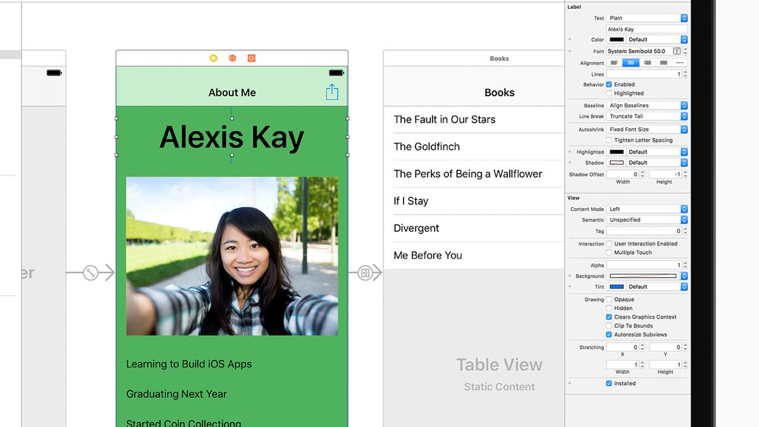Viewport: 759px width, 427px height.
Task: Open the Line Break dropdown
Action: click(x=647, y=116)
